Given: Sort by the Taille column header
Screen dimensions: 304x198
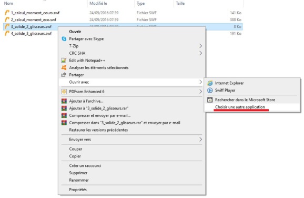Looking at the screenshot, I should tap(180, 3).
